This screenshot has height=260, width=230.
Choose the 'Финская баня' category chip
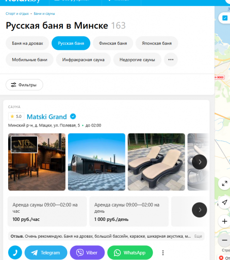[113, 43]
